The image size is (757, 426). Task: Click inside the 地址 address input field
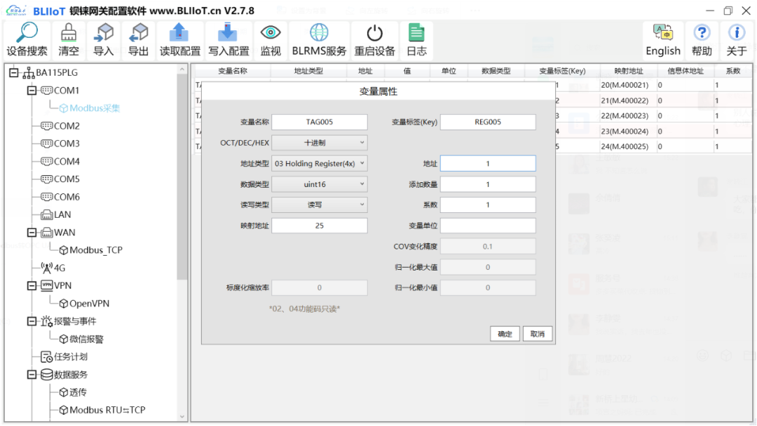pyautogui.click(x=488, y=163)
